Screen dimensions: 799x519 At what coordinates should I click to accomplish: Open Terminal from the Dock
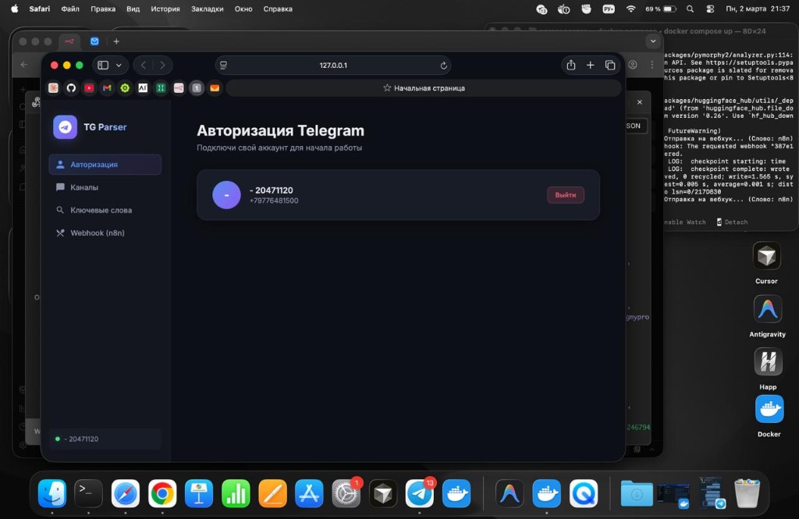coord(89,493)
